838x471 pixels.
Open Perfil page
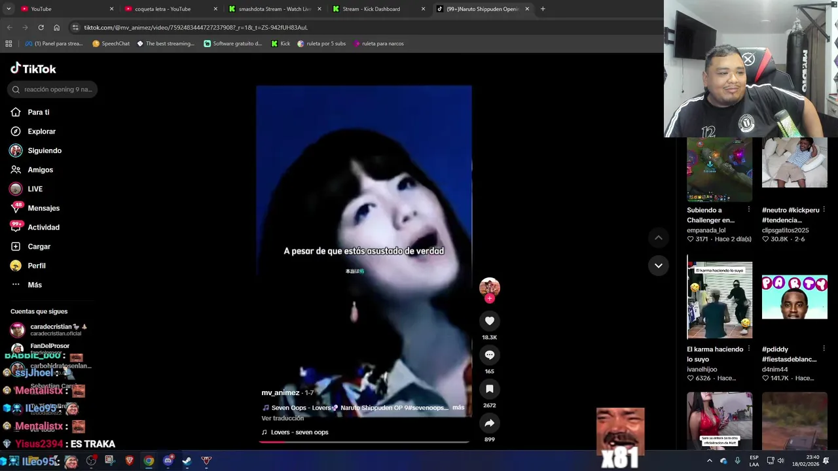27,266
